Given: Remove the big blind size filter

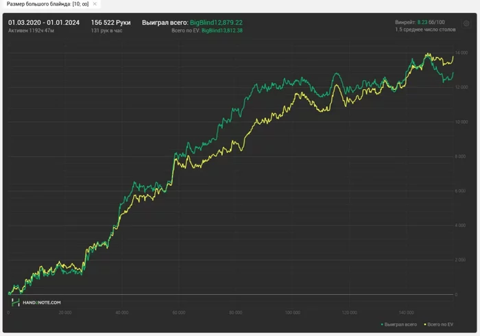Looking at the screenshot, I should [95, 4].
